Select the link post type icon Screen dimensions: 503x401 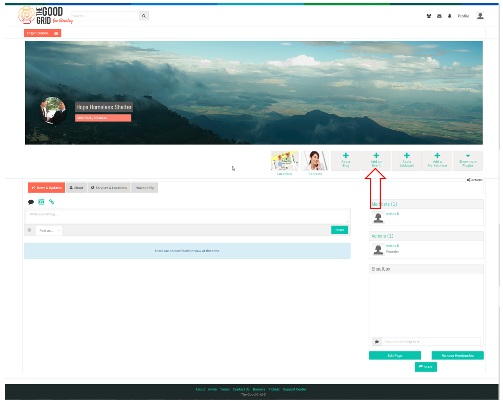pyautogui.click(x=52, y=202)
